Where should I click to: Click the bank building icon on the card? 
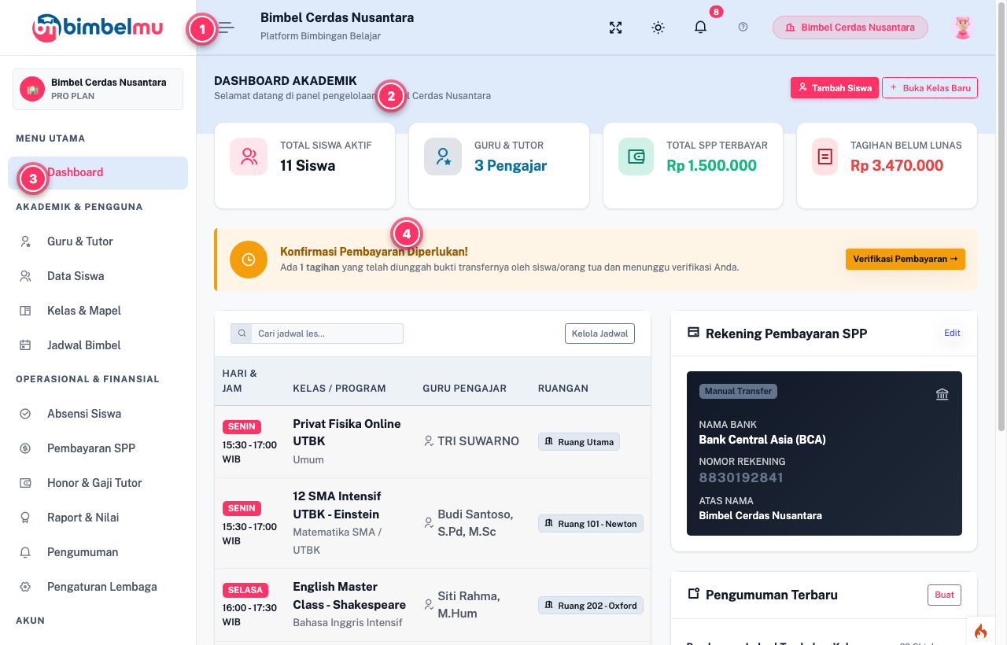(x=942, y=394)
